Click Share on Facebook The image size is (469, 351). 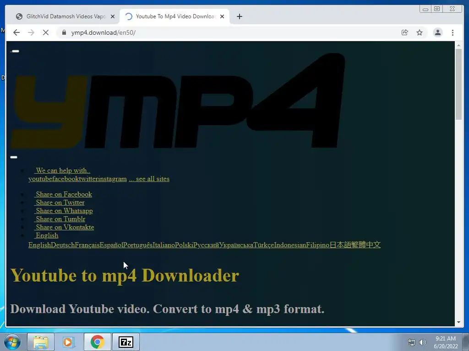63,194
